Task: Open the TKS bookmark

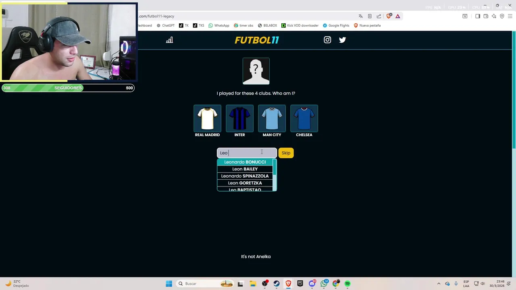Action: coord(198,25)
